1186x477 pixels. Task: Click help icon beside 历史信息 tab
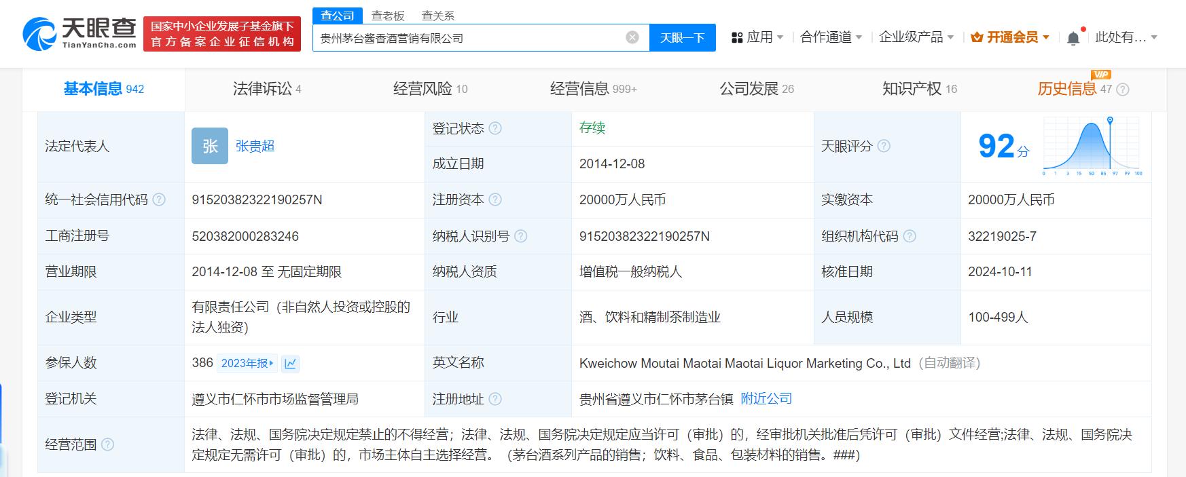click(x=1123, y=90)
